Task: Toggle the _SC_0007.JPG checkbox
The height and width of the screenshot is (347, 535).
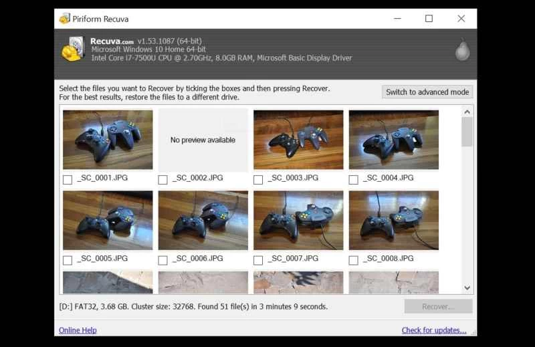Action: 259,260
